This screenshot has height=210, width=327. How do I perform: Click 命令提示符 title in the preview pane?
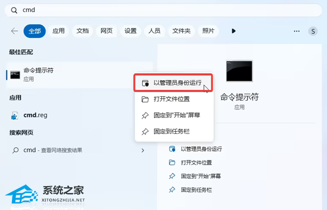[x=239, y=97]
